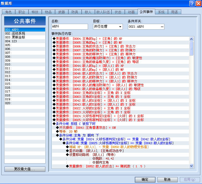Click the 更改最大值 button

(25, 169)
